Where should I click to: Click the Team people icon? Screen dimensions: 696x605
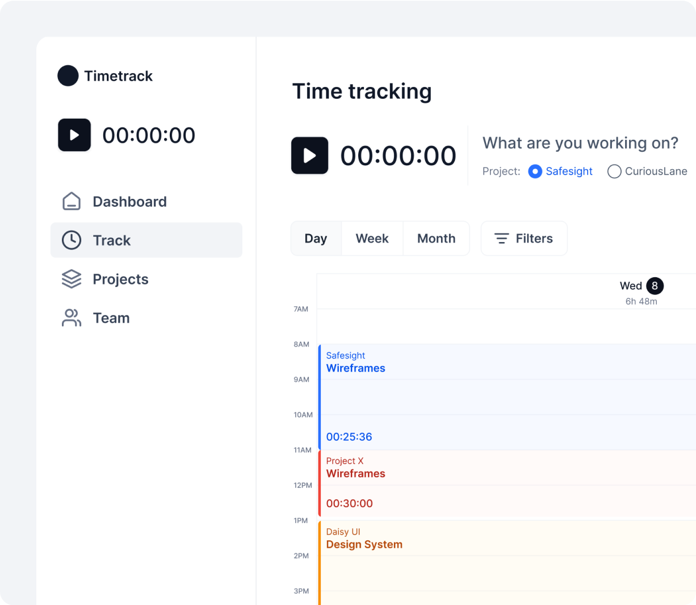click(x=72, y=318)
